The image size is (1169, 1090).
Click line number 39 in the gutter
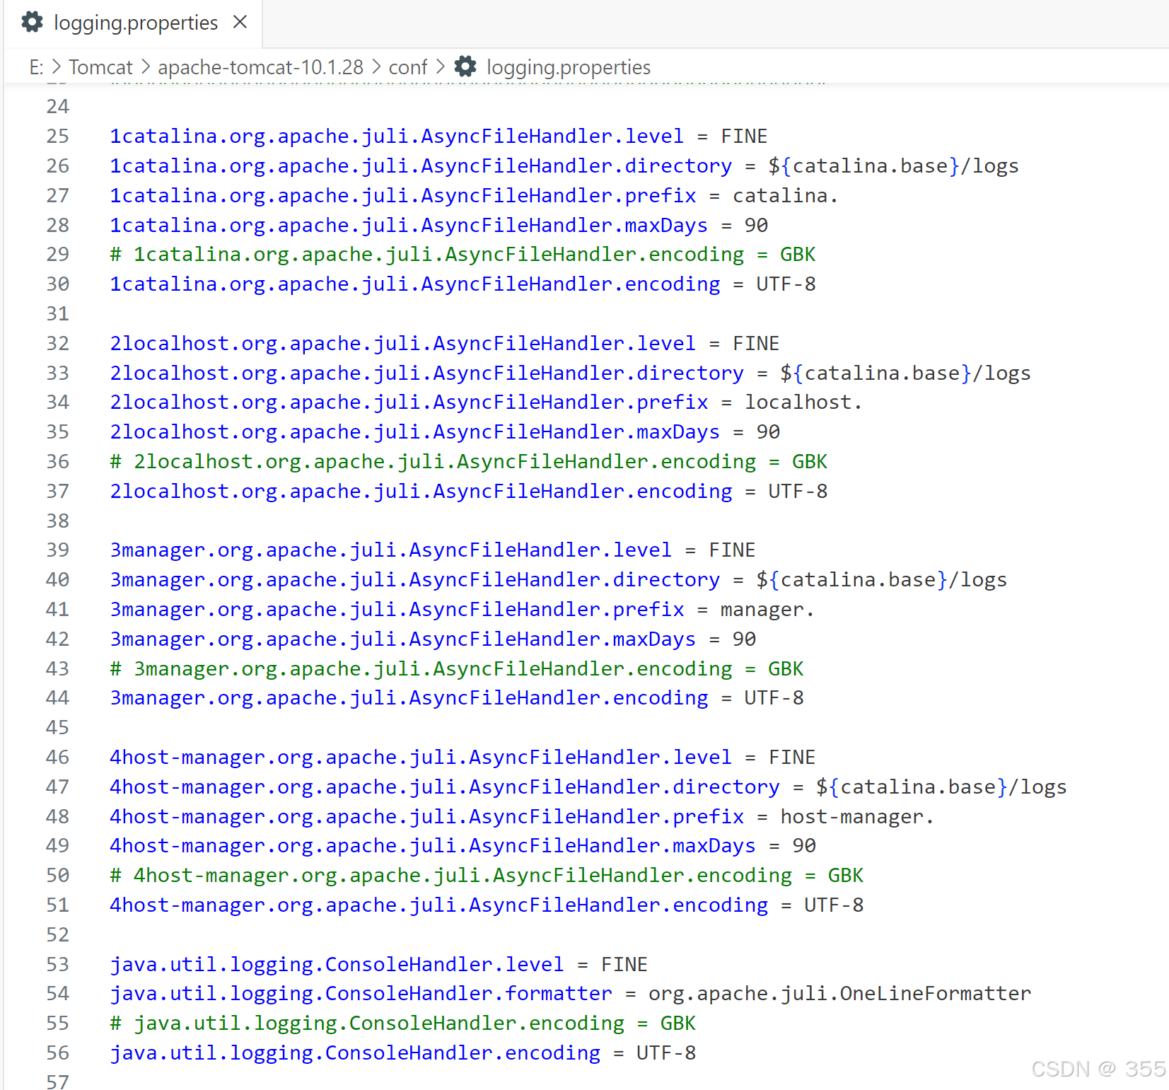58,550
